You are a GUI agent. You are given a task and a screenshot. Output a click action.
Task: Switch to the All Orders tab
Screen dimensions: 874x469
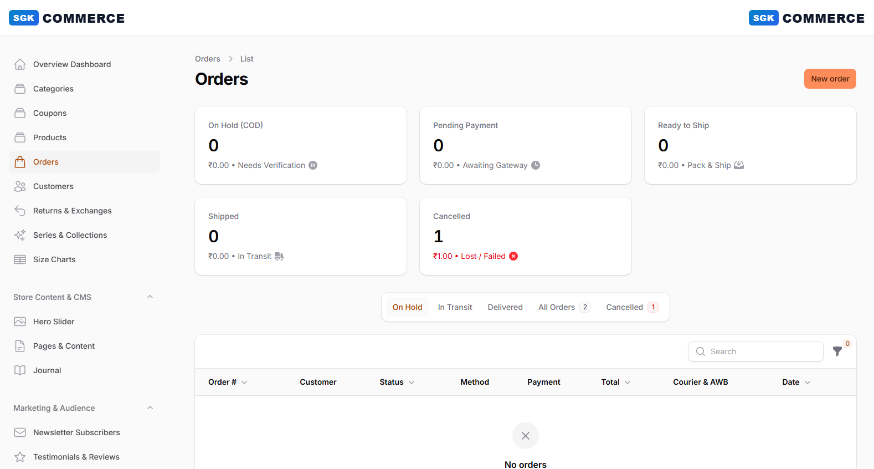pos(564,307)
